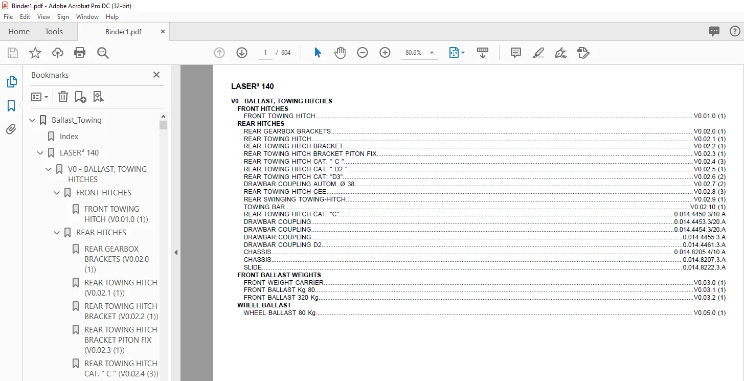Select Binder1.pdf document tab
This screenshot has width=744, height=381.
point(123,32)
